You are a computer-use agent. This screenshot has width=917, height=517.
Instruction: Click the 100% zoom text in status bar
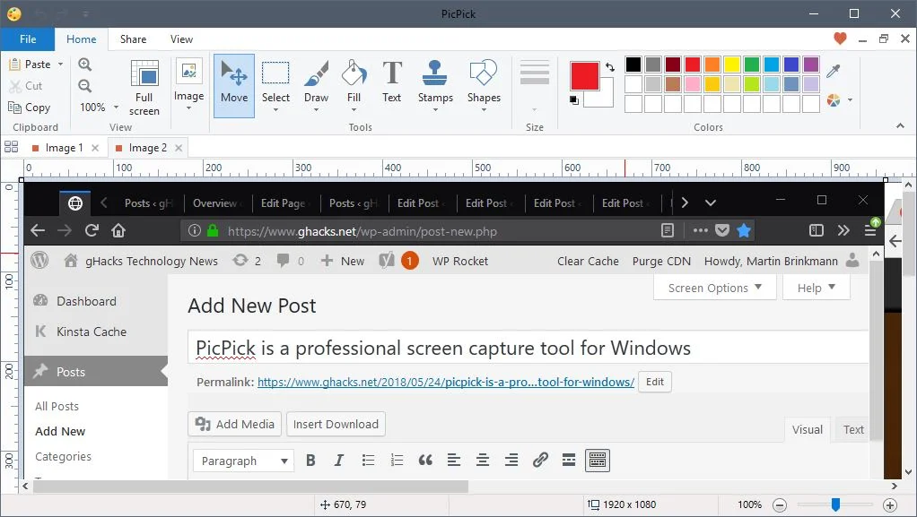click(x=749, y=504)
